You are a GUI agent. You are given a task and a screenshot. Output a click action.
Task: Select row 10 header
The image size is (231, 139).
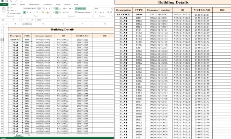pos(2,52)
